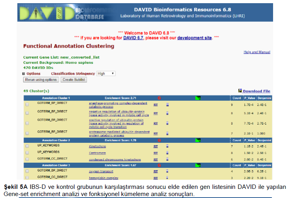Click the gene bar icon for anaphase-promoting complex row

click(x=167, y=105)
